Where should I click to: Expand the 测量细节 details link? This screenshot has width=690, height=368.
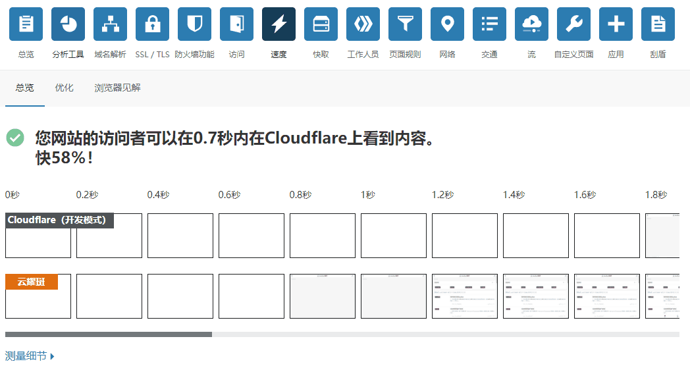coord(30,355)
